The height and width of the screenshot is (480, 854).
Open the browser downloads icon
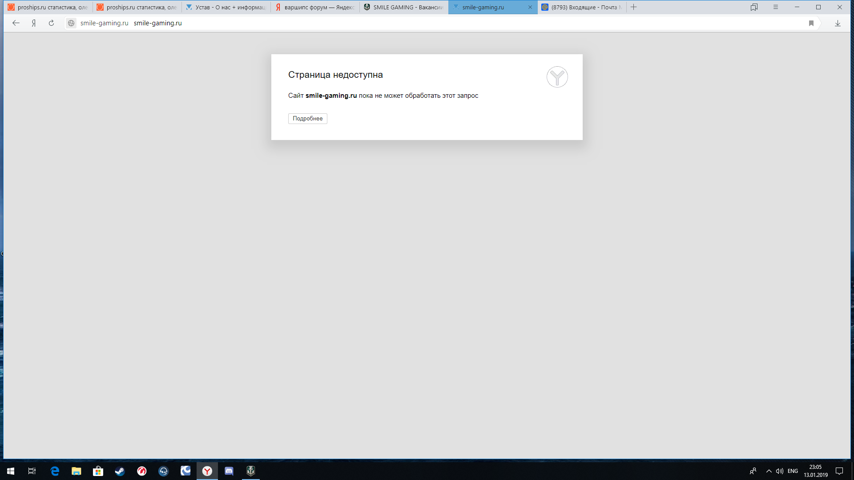point(838,23)
